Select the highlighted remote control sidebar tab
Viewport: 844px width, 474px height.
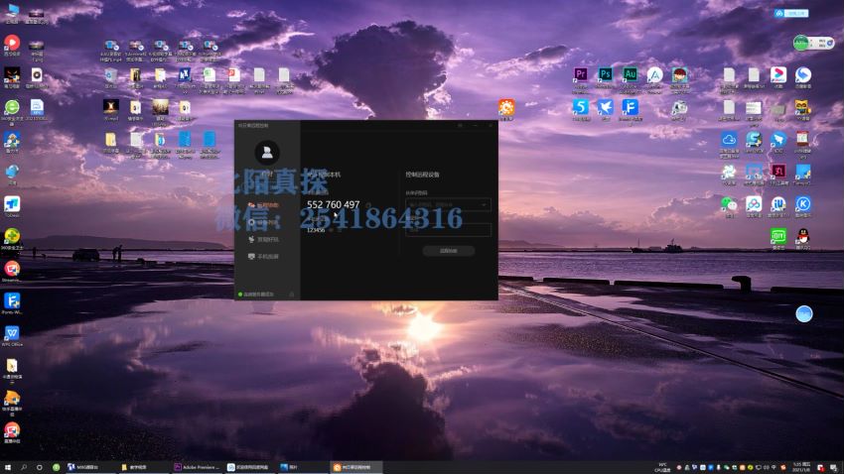coord(264,205)
